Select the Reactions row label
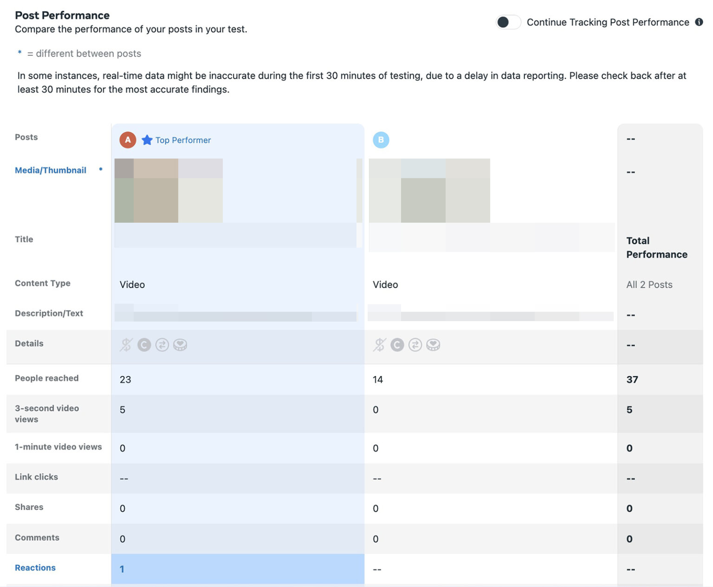This screenshot has width=713, height=587. pos(35,568)
